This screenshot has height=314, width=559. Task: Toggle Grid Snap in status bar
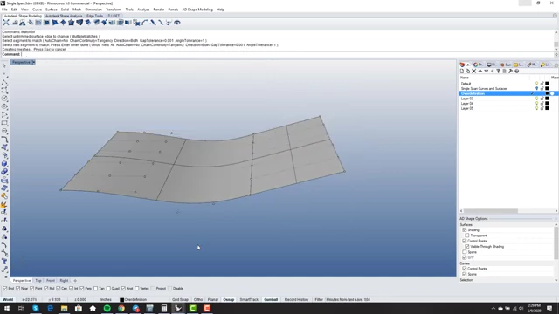tap(180, 300)
